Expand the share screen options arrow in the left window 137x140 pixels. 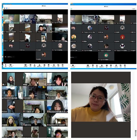pyautogui.click(x=28, y=65)
